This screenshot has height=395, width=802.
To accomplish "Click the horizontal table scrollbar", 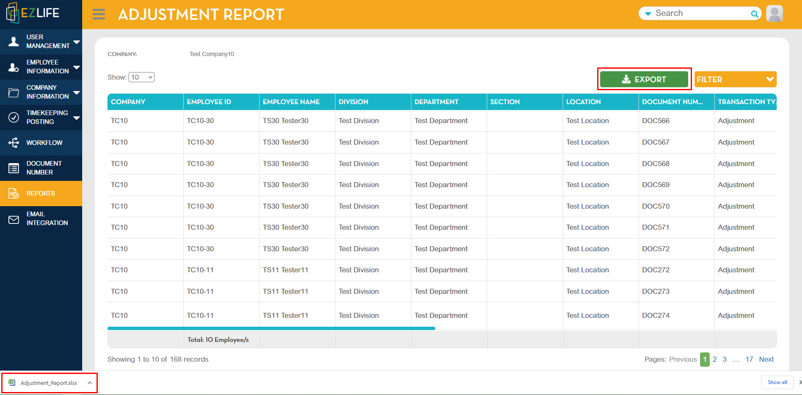I will (x=271, y=328).
